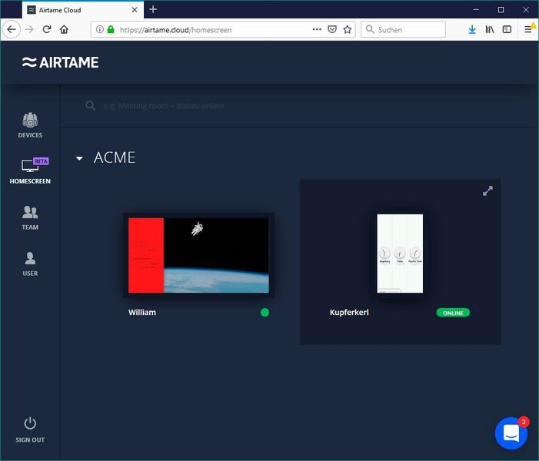This screenshot has height=461, width=539.
Task: Open the Firefox hamburger menu
Action: coord(529,29)
